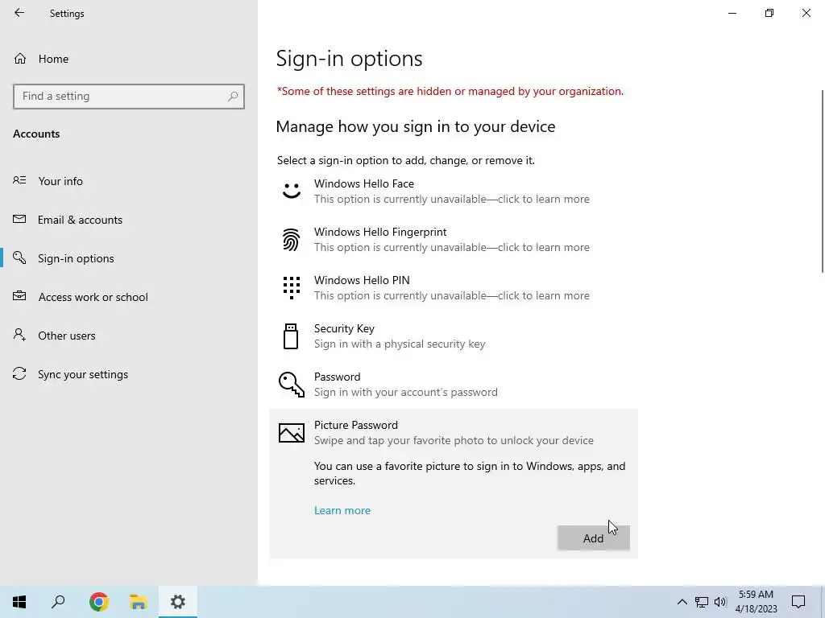Focus the Find a setting search box

128,97
